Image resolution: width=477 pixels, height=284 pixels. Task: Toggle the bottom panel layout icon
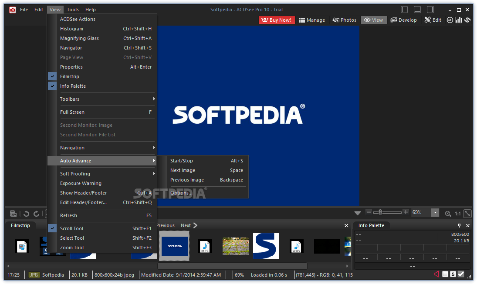[417, 10]
